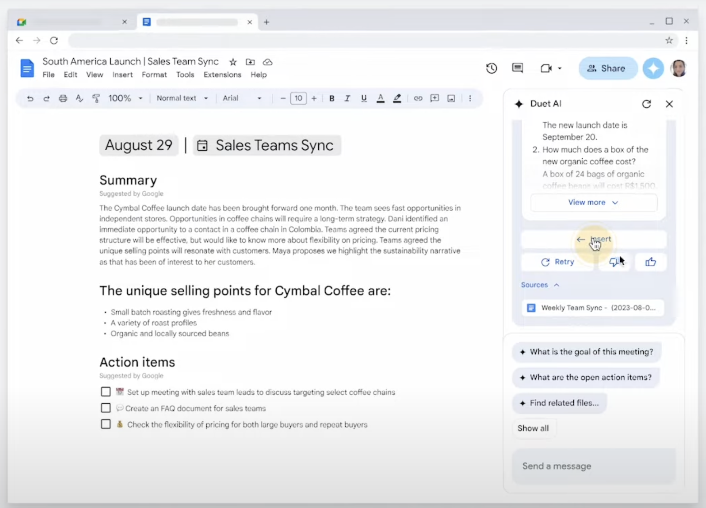Viewport: 706px width, 508px height.
Task: Open the Edit menu
Action: coord(70,75)
